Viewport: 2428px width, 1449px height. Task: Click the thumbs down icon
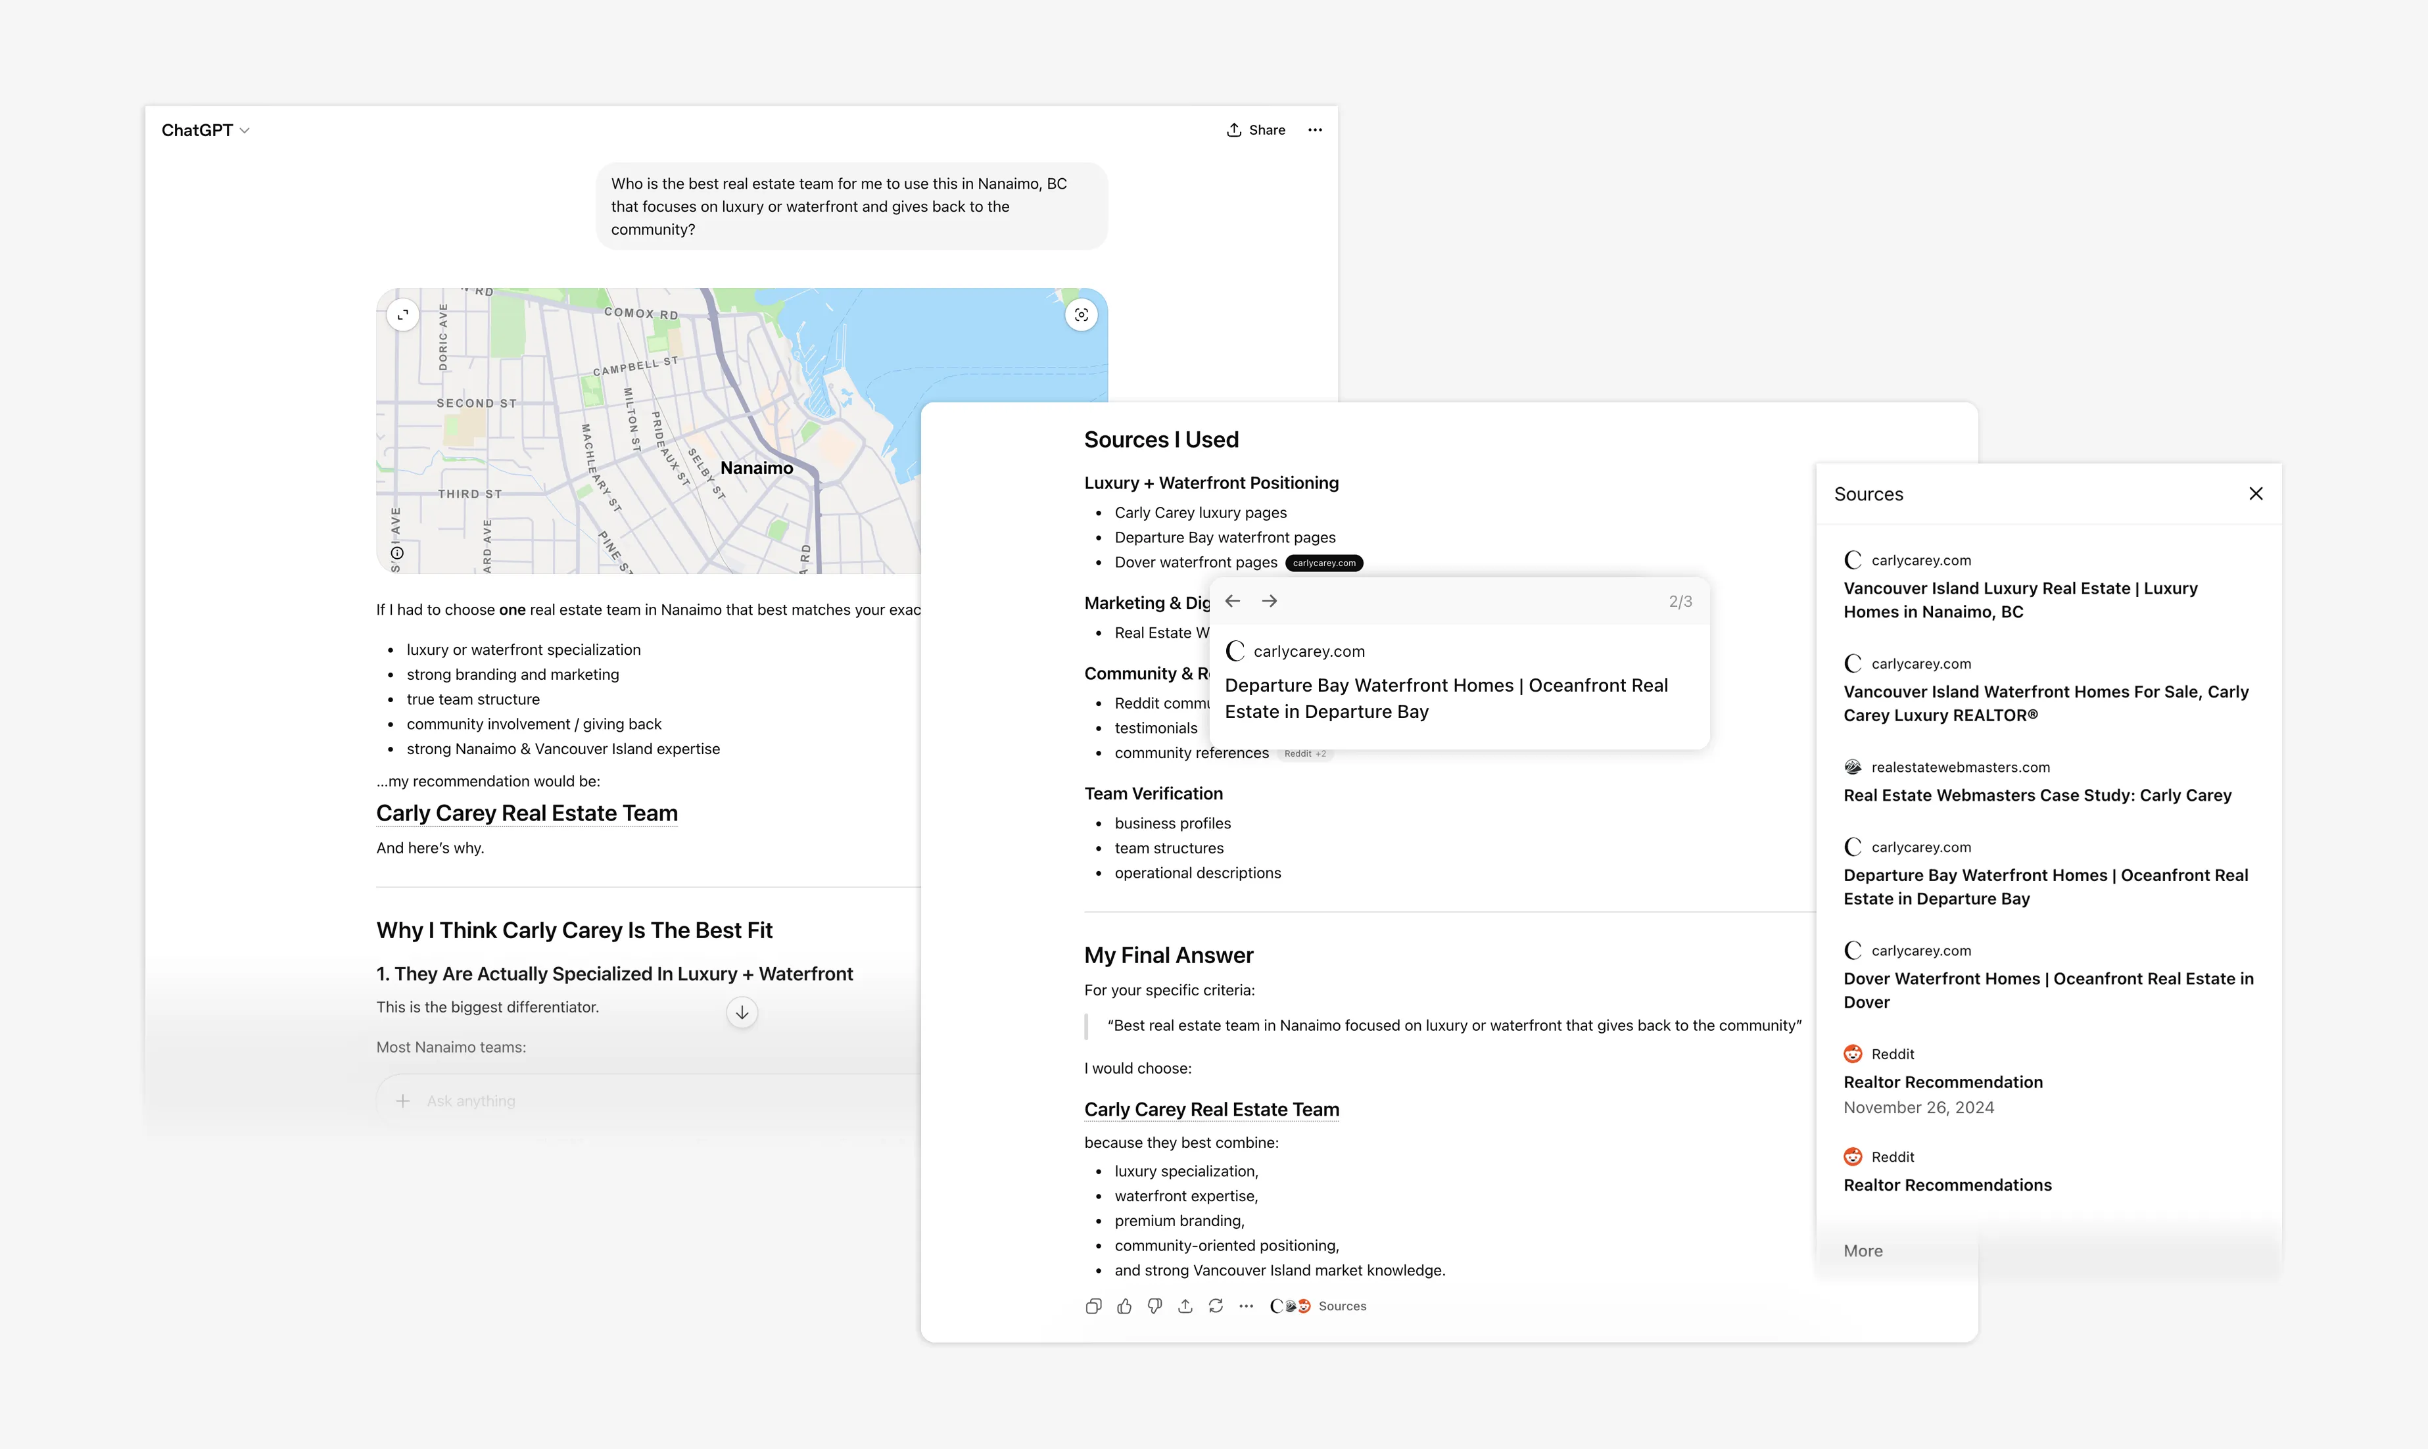point(1155,1306)
